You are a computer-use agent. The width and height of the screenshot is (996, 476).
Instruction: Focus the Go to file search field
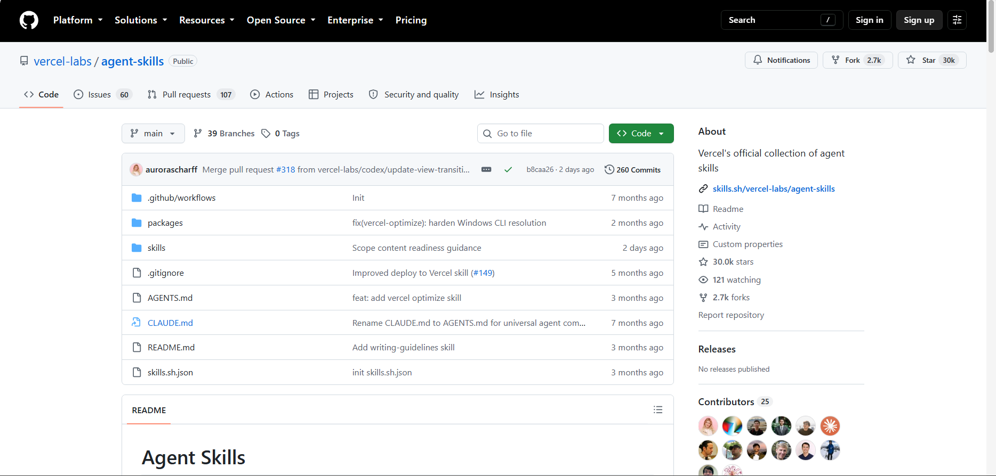coord(541,134)
